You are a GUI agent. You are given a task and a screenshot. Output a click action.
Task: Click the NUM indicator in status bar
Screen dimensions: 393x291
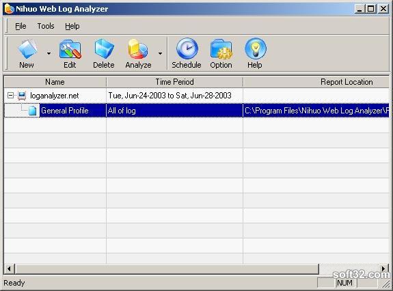click(x=345, y=283)
